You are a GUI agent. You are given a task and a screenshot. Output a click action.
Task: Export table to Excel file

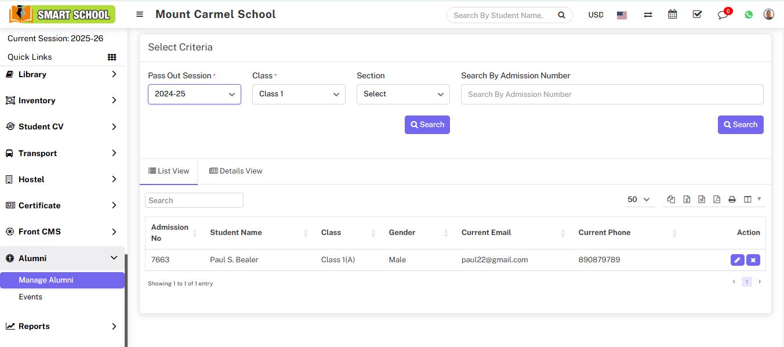click(x=687, y=200)
